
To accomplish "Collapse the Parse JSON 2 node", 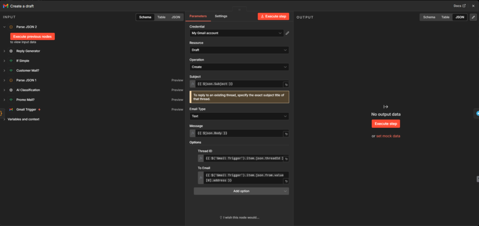I will [4, 27].
